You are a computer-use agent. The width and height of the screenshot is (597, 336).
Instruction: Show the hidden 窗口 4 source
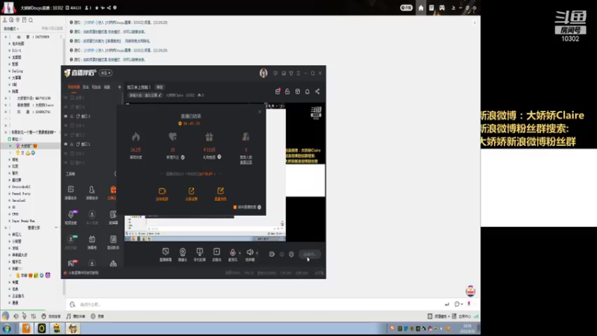(66, 107)
